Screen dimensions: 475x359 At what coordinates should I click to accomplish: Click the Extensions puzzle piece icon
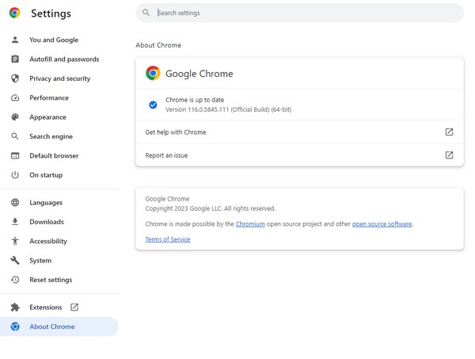(15, 307)
